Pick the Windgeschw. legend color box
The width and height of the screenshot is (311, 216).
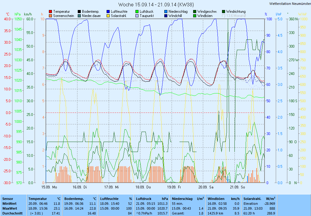tap(195, 12)
